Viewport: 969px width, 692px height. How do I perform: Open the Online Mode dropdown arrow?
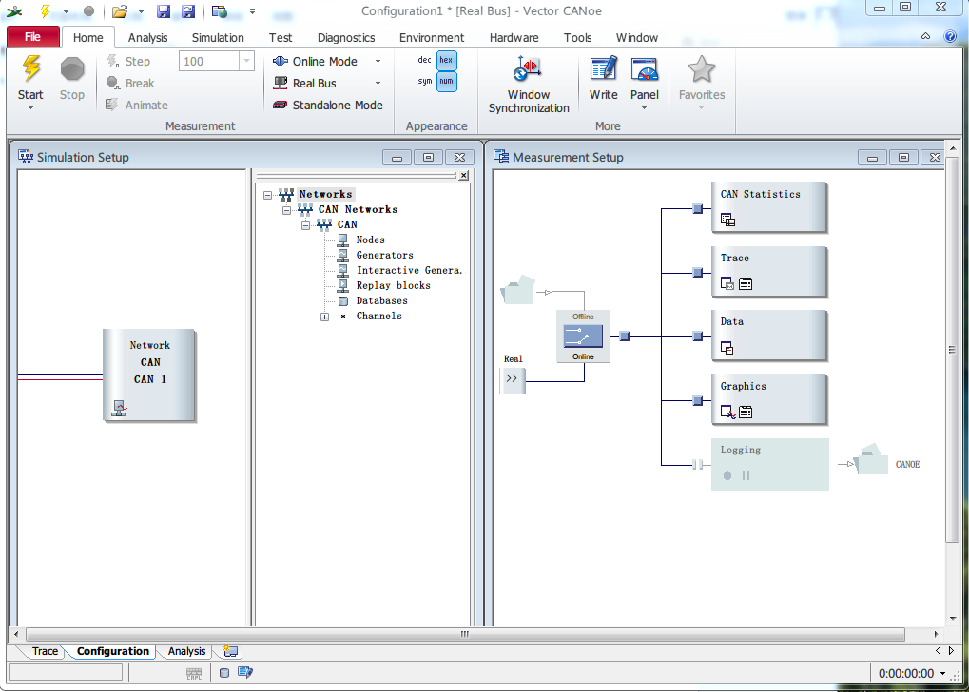tap(378, 62)
